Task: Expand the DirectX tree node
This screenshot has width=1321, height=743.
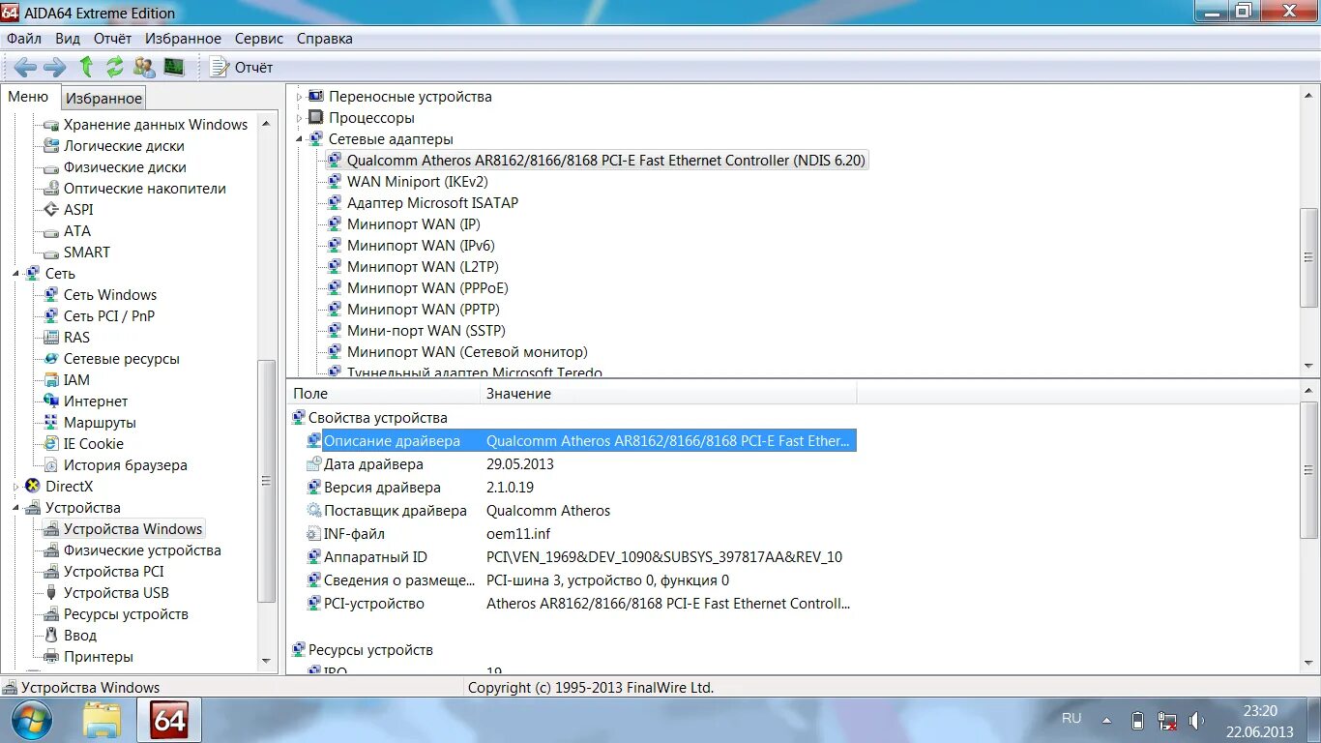Action: coord(16,487)
